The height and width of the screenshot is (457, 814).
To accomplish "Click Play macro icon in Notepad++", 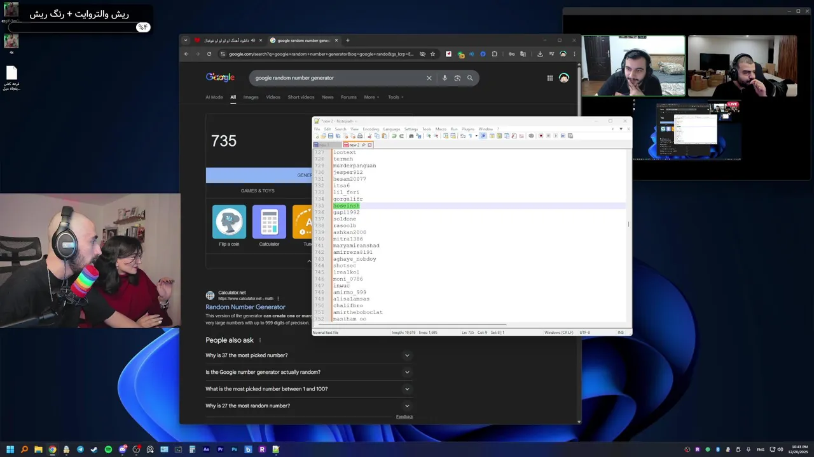I will (x=555, y=136).
